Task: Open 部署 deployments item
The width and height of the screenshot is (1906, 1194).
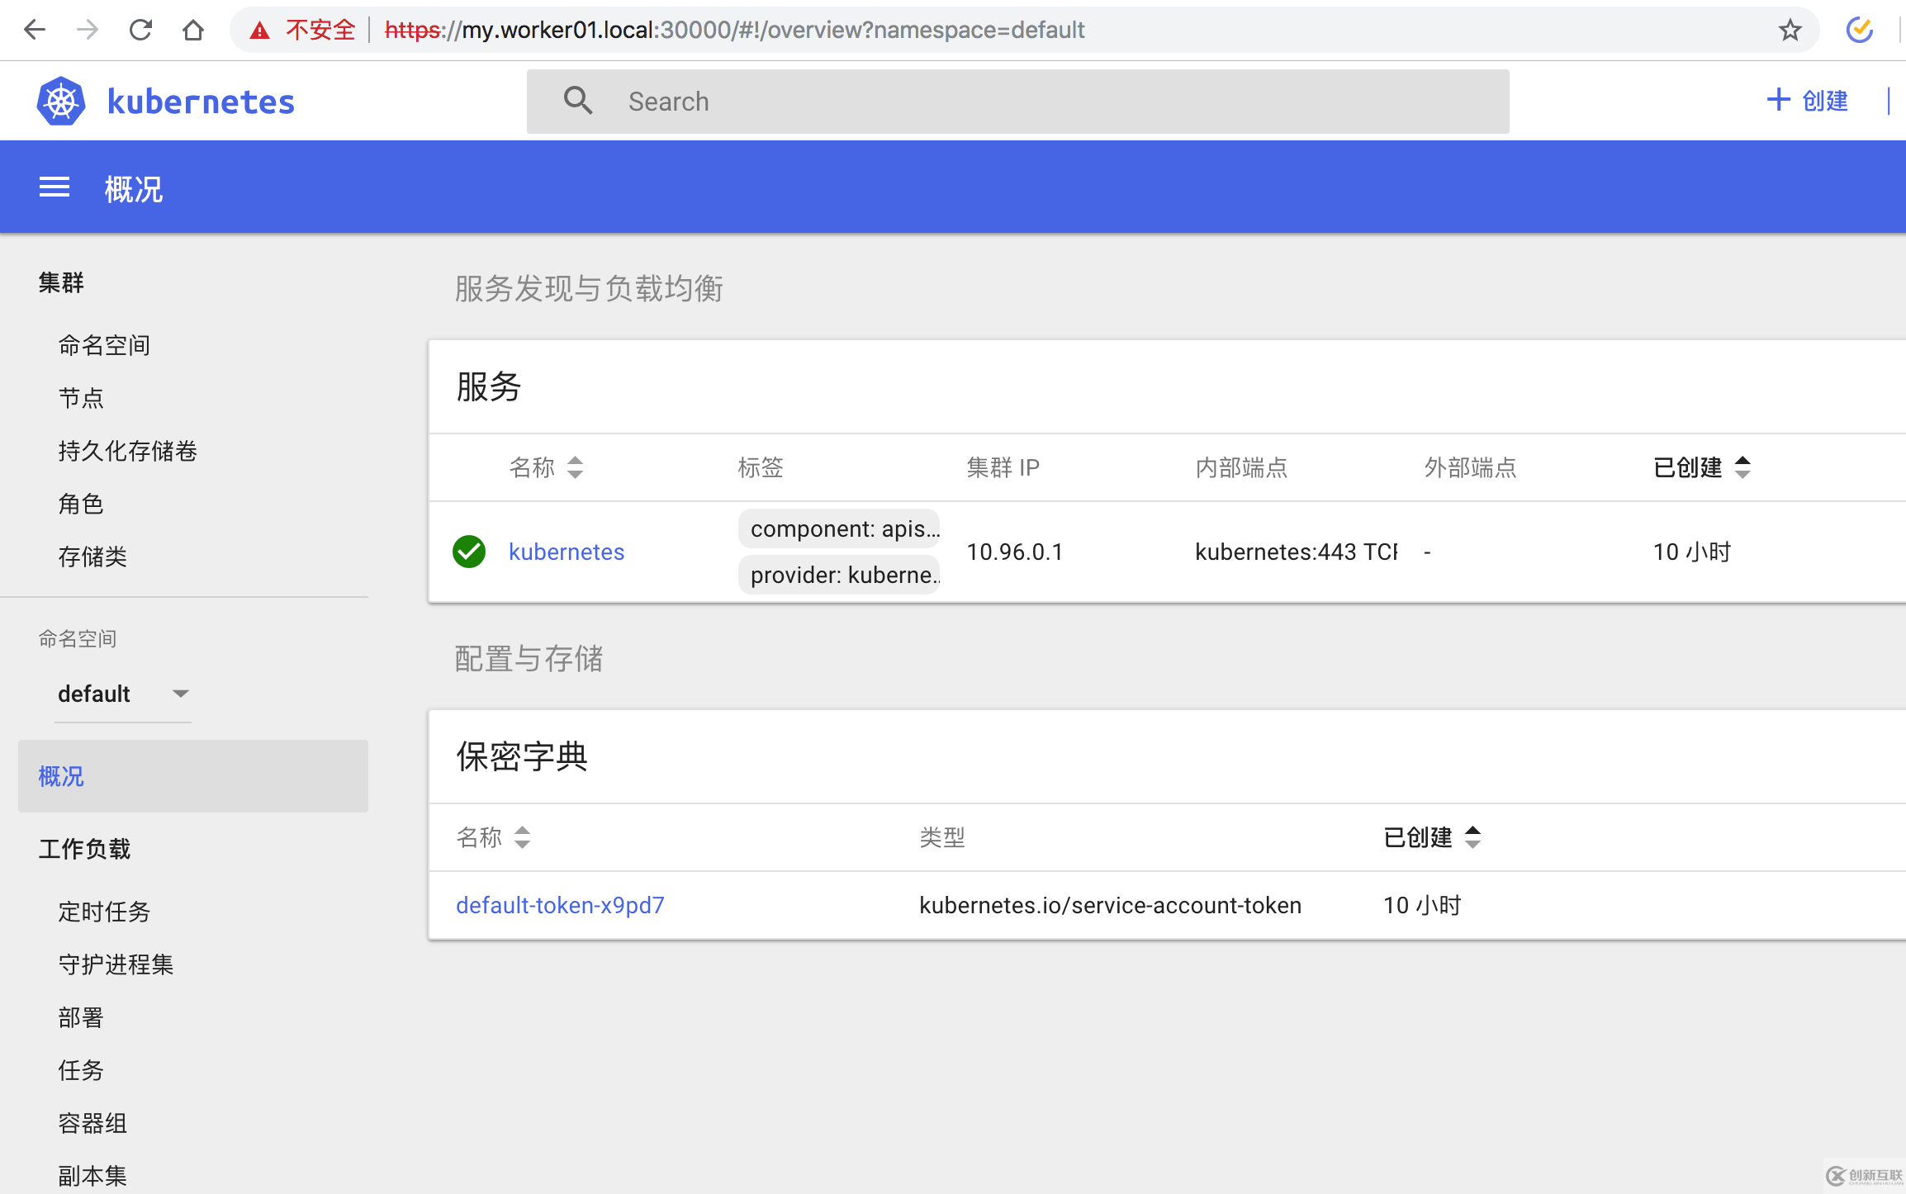Action: click(81, 1017)
